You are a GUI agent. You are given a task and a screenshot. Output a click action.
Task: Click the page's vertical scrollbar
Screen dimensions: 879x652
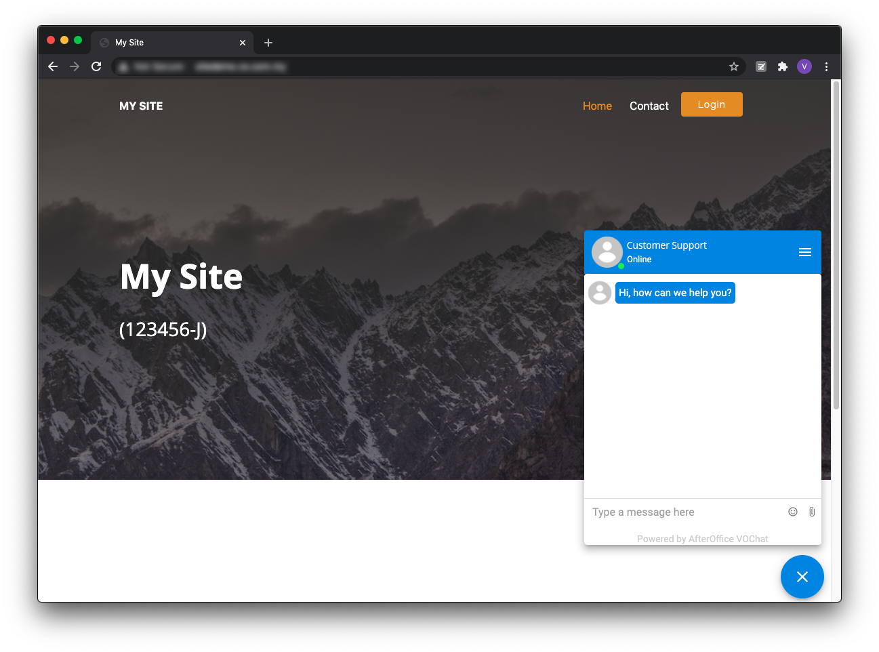(836, 244)
